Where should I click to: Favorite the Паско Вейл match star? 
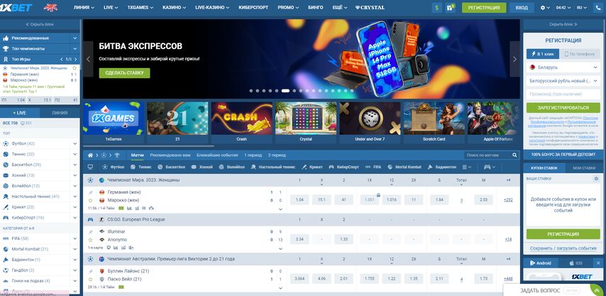(x=91, y=279)
